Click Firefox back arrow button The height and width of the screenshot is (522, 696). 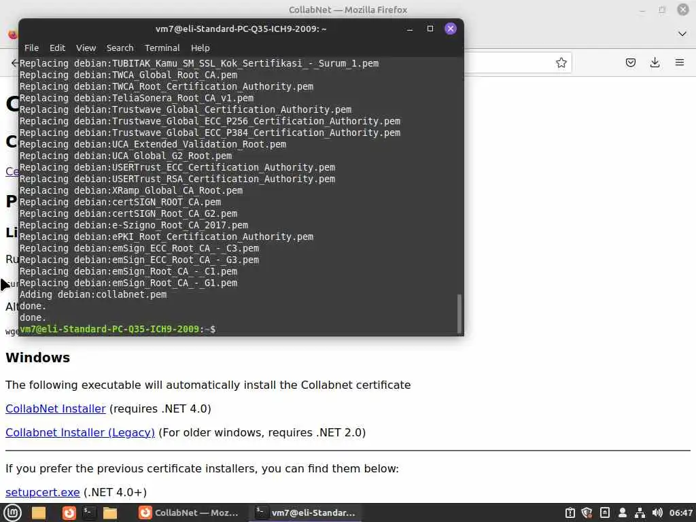point(15,63)
